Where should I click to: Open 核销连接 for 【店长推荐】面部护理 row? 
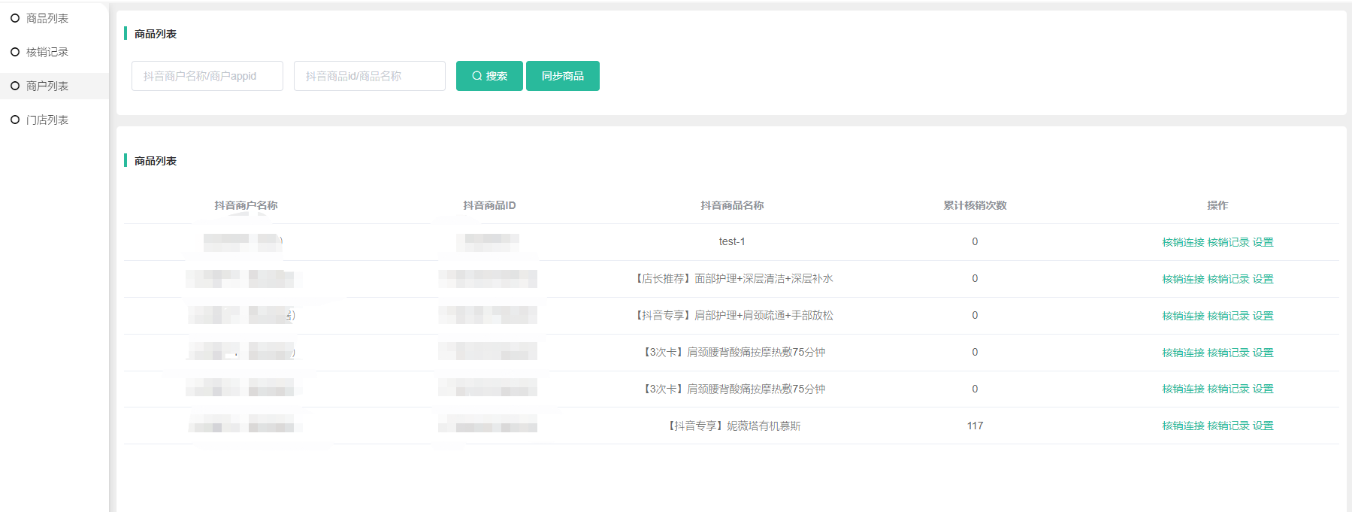[x=1183, y=279]
